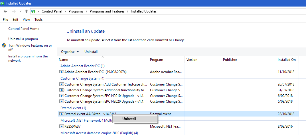306x135 pixels.
Task: Sort the list by Installed On column
Action: (287, 60)
